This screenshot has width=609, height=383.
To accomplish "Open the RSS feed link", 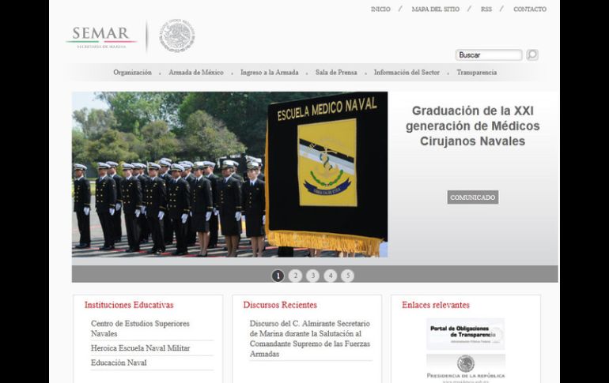I will (x=486, y=9).
